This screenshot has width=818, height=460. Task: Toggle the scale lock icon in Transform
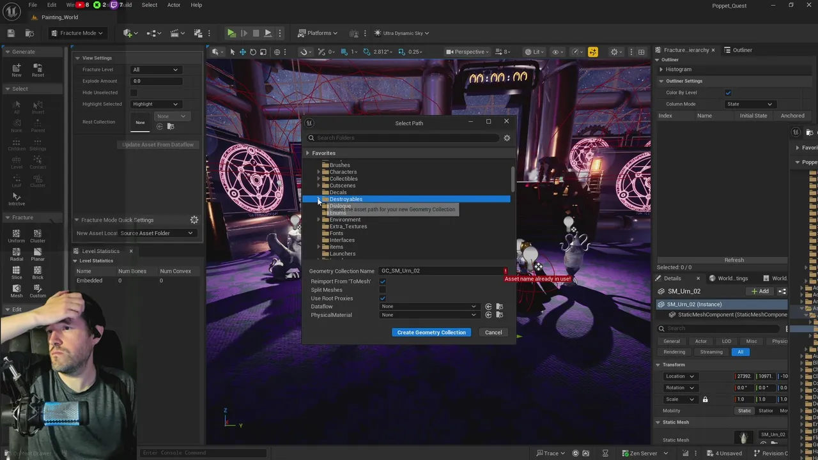pos(705,399)
